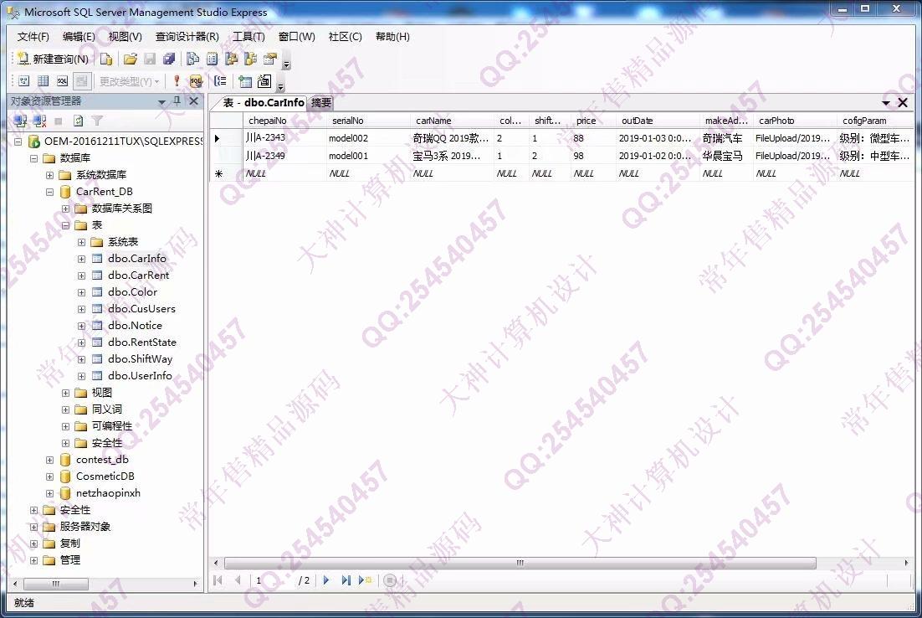Open query designer toolbar overflow arrow
This screenshot has height=618, width=922.
(x=280, y=86)
